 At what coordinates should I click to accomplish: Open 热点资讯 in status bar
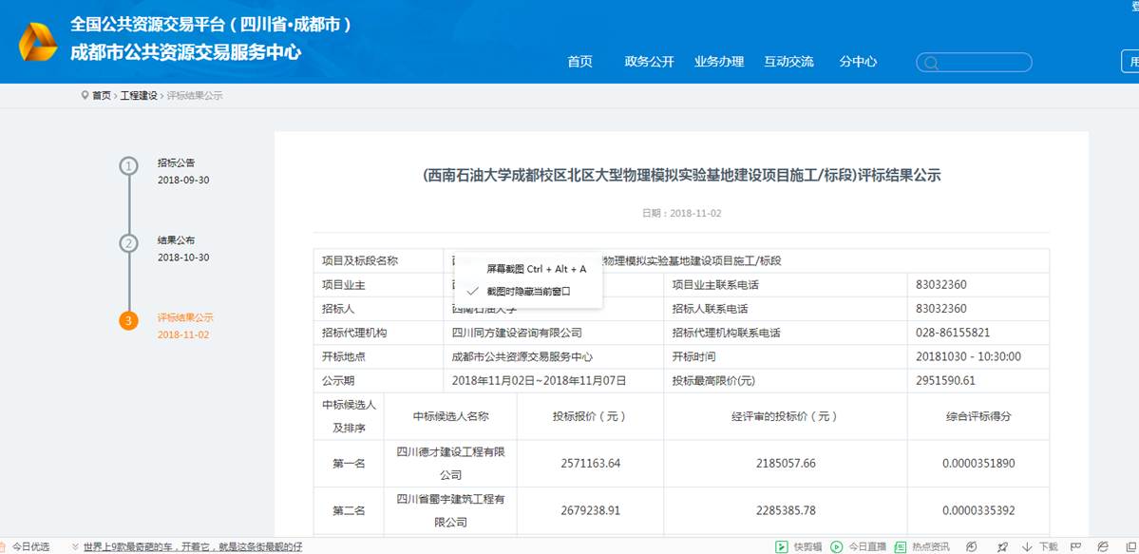921,546
